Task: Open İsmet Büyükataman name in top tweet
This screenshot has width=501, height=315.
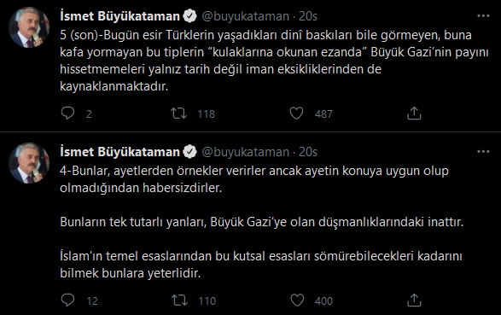Action: [119, 16]
